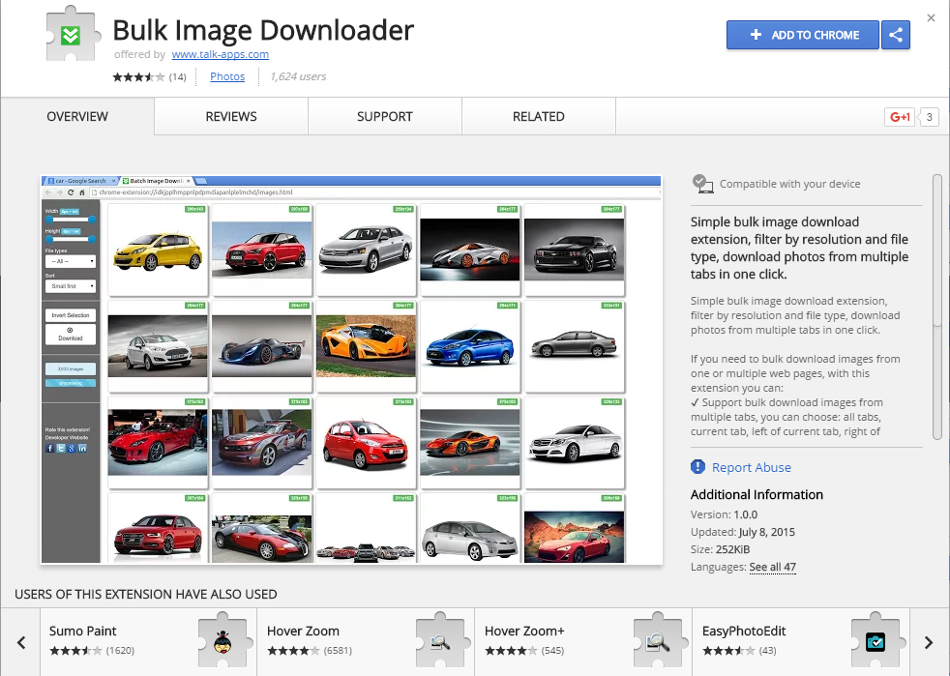
Task: Open the www.talk-apps.com link
Action: tap(220, 54)
